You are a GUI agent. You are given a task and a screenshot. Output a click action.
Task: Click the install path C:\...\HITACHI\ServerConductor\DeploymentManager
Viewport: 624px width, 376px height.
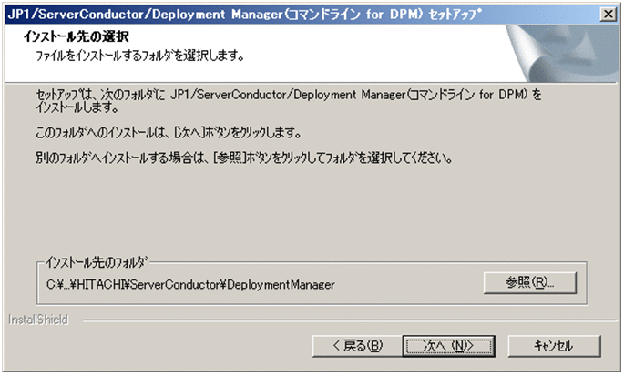tap(191, 285)
